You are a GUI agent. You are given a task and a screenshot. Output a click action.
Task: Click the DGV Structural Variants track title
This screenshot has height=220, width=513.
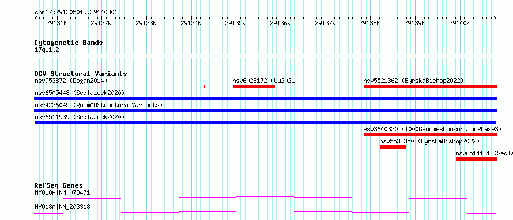point(81,74)
